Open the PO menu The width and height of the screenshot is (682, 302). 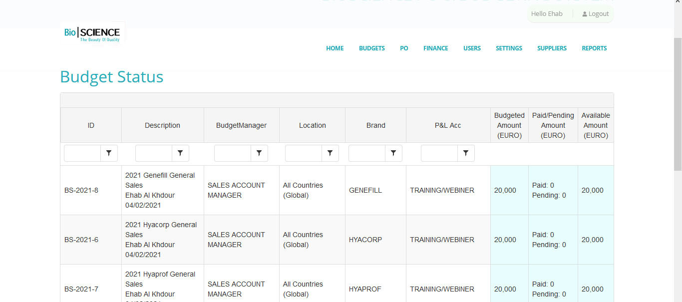(x=404, y=48)
